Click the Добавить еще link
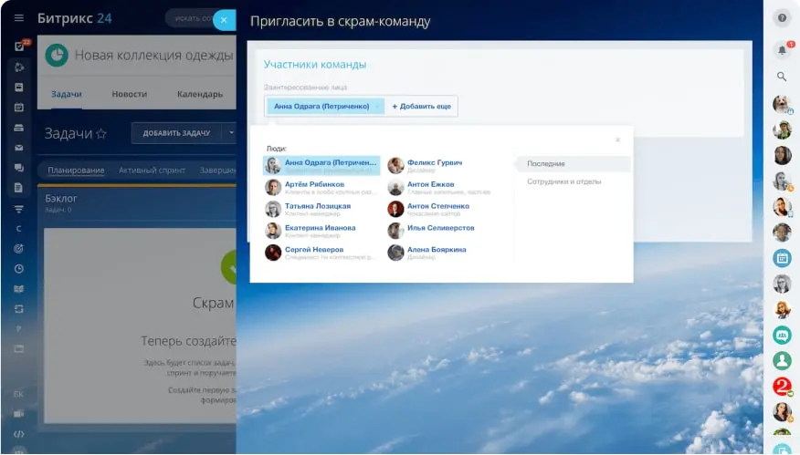 pos(422,107)
